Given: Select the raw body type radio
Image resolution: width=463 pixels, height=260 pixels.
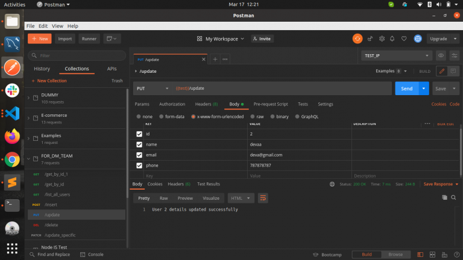Looking at the screenshot, I should [x=253, y=116].
